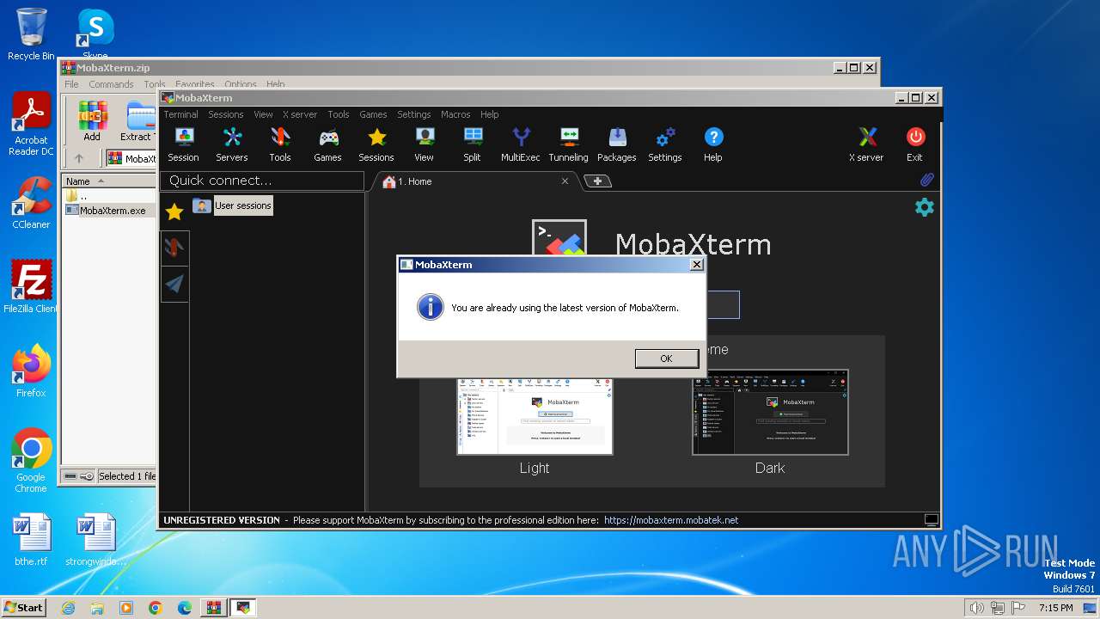Screen dimensions: 1100x619
Task: Open the CCleaner desktop icon
Action: coord(31,203)
